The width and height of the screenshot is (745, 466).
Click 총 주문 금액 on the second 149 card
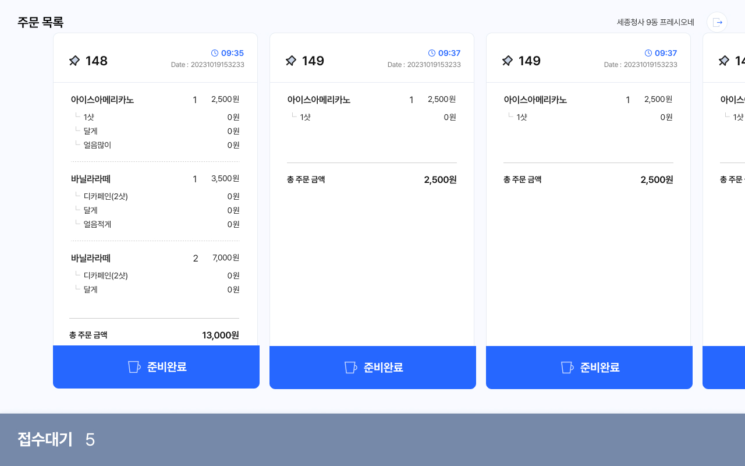523,179
